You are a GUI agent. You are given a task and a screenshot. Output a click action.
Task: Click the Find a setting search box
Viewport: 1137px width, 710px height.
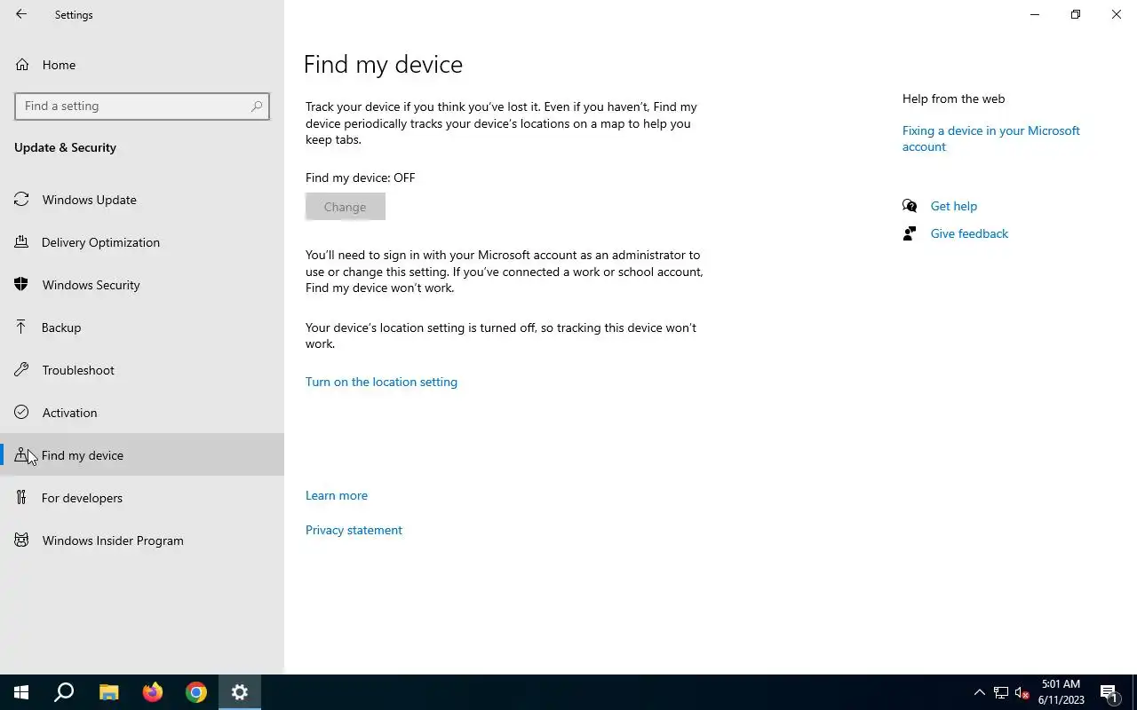pyautogui.click(x=142, y=106)
